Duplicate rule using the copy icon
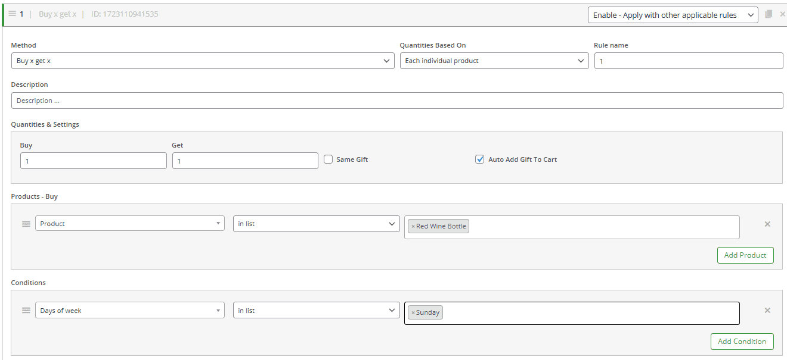Image resolution: width=787 pixels, height=360 pixels. tap(769, 14)
